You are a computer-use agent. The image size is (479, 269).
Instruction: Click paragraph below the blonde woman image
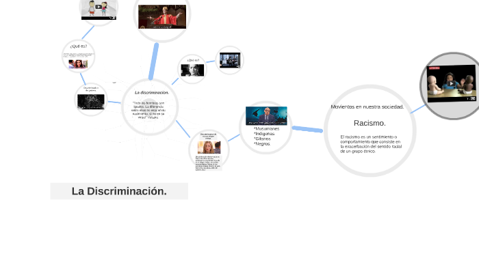(x=208, y=163)
